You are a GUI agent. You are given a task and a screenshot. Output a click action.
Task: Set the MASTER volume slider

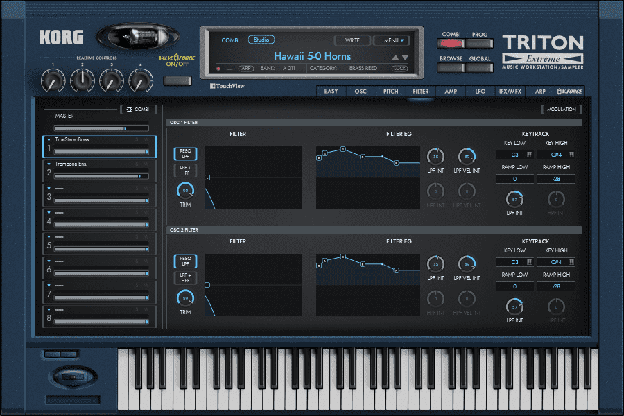coord(101,128)
